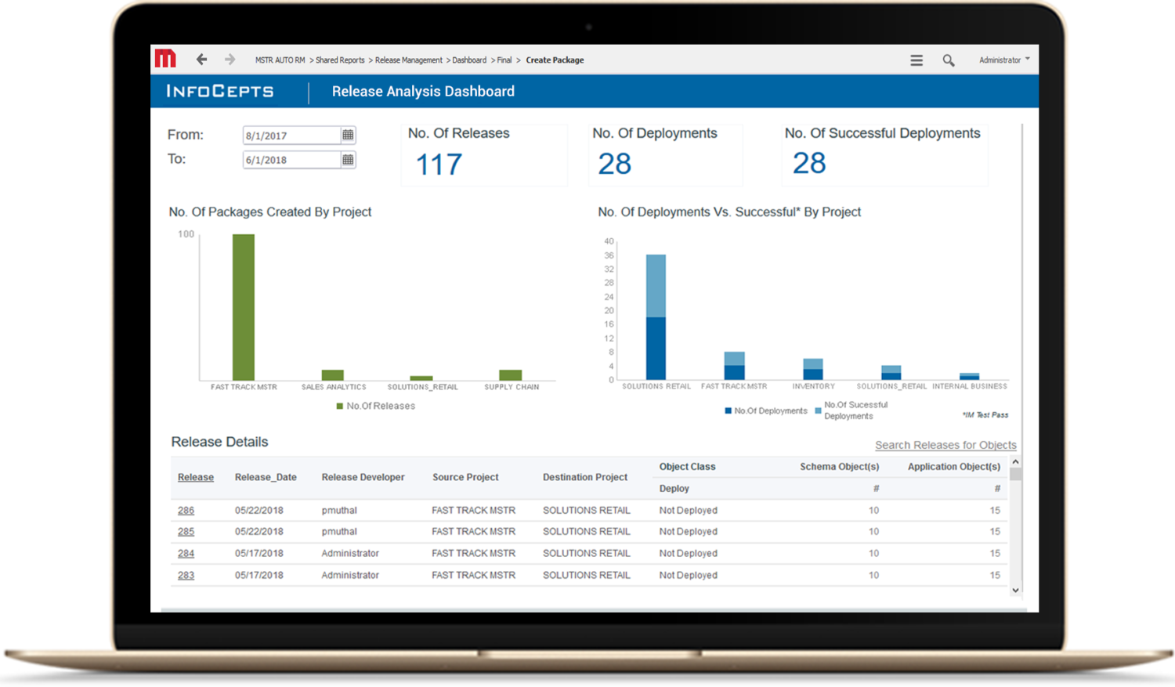The image size is (1175, 687).
Task: Expand the Administrator account dropdown
Action: point(1003,60)
